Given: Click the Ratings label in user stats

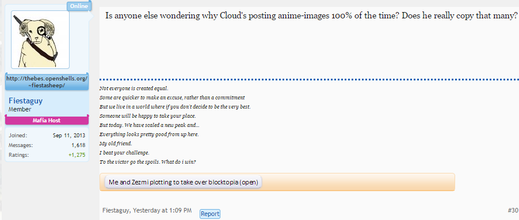Looking at the screenshot, I should 18,155.
